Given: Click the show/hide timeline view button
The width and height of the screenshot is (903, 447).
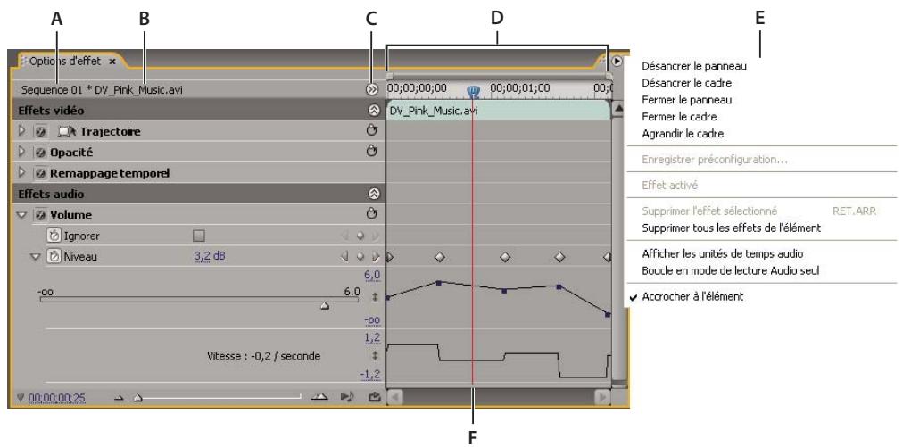Looking at the screenshot, I should point(371,90).
